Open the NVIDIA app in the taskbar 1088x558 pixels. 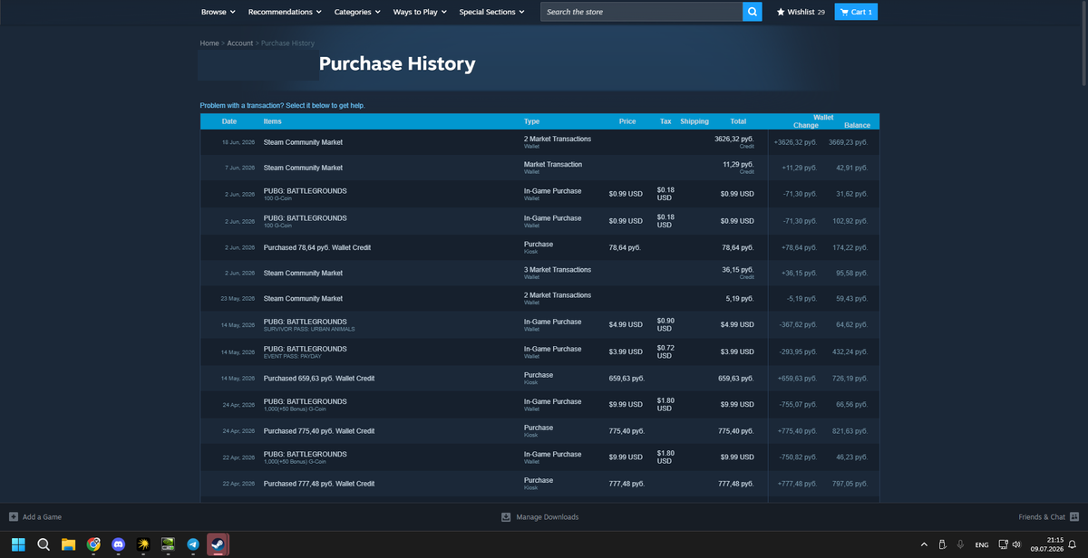pos(168,544)
